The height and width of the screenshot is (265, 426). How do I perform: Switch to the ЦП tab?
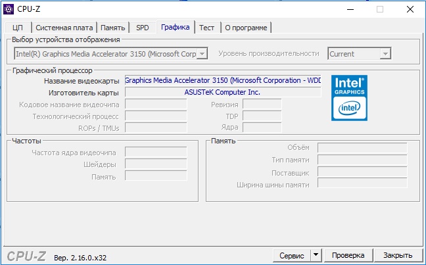click(x=18, y=28)
